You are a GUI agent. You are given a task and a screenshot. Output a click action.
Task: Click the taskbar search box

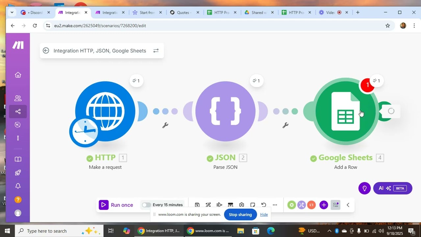tap(59, 231)
